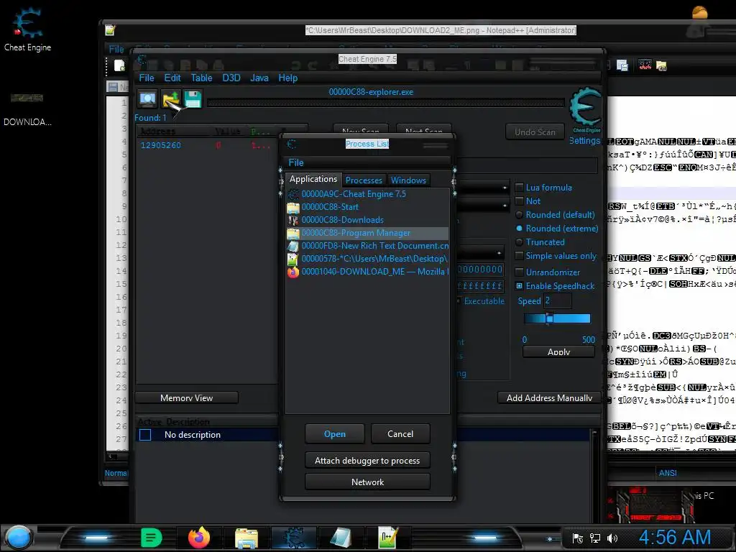Select the 00000578 Notepad++ process entry
This screenshot has width=736, height=552.
point(367,259)
